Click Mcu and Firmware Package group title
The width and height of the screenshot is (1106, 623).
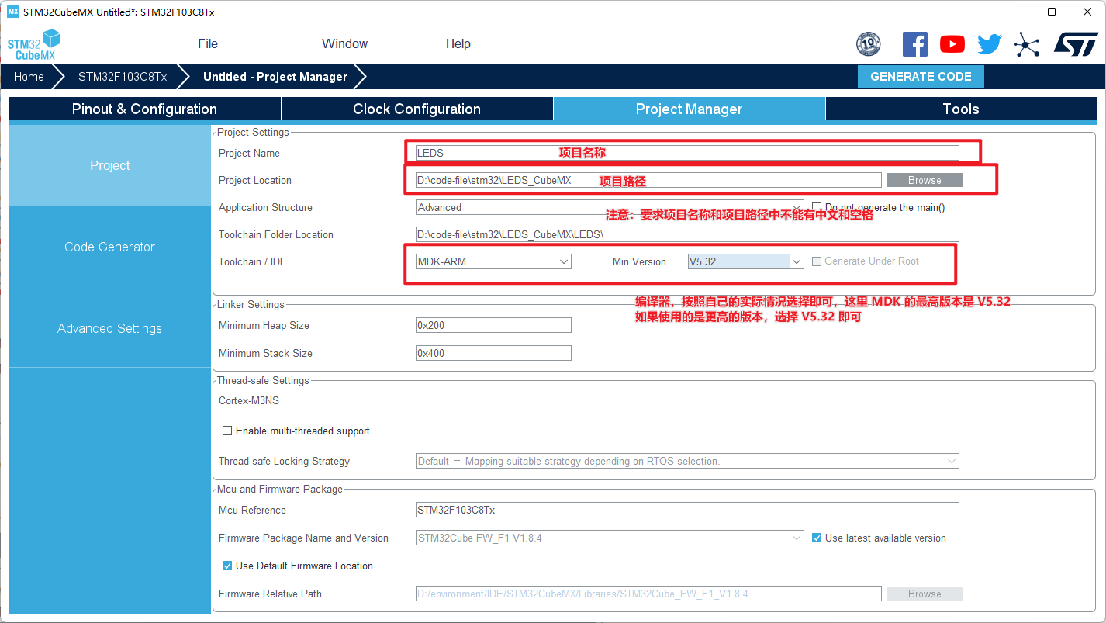280,489
